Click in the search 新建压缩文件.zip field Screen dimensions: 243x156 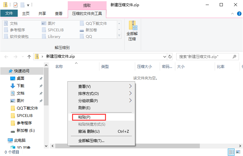207,56
